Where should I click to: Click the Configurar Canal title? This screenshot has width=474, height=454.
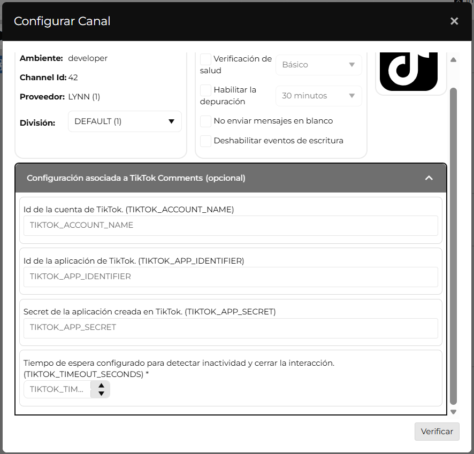(x=62, y=21)
